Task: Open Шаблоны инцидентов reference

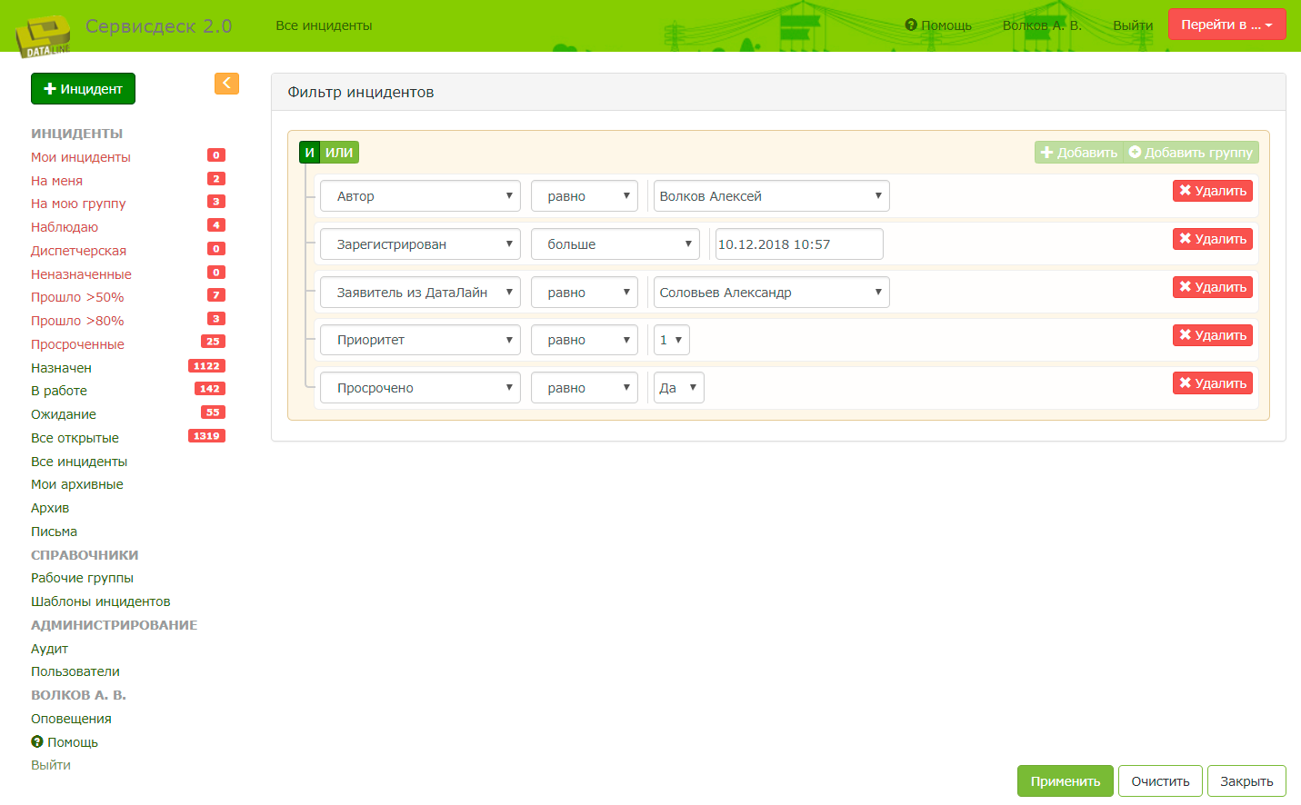Action: pyautogui.click(x=101, y=601)
